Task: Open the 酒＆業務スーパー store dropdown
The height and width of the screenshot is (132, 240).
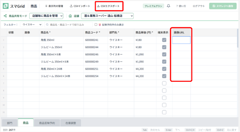Action: click(107, 16)
